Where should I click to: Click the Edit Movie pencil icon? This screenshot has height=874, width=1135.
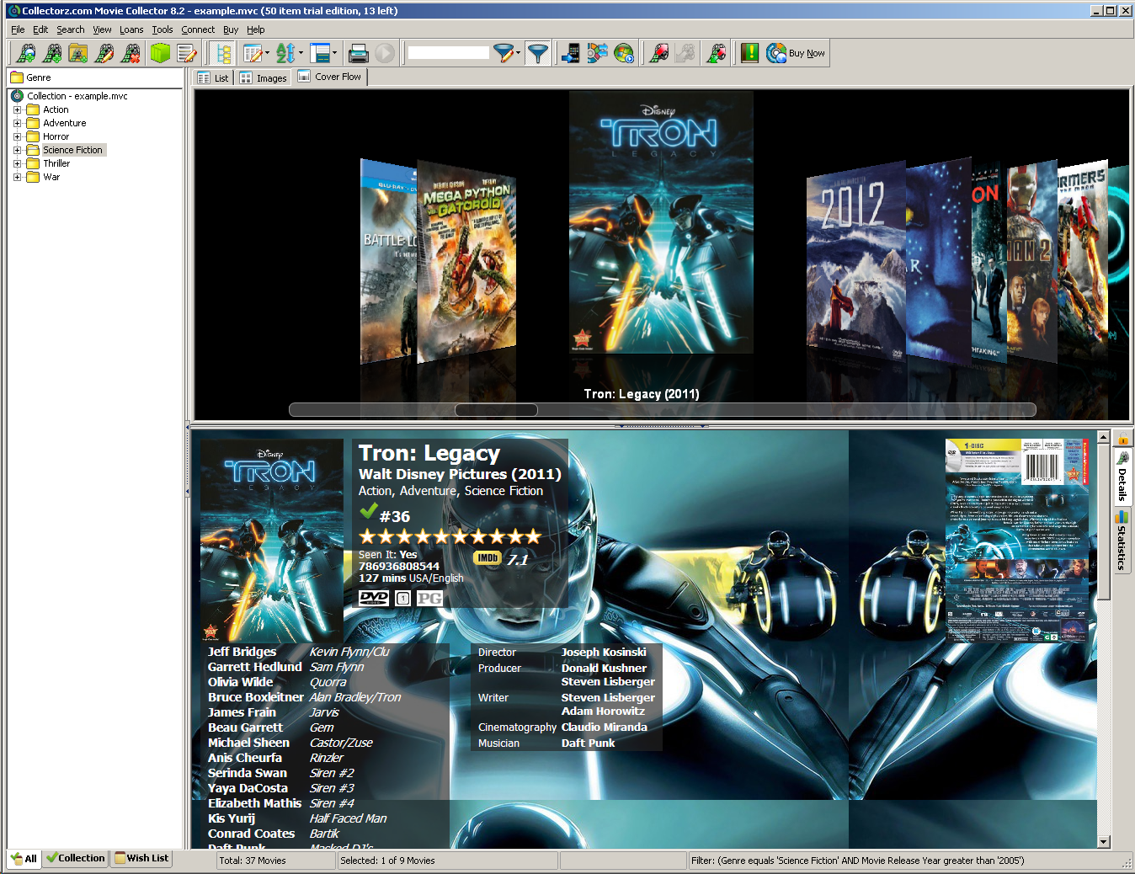104,53
